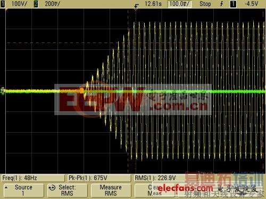Click the rotary knob icon beside Select
Screen dimensions: 266x199
pos(52,188)
